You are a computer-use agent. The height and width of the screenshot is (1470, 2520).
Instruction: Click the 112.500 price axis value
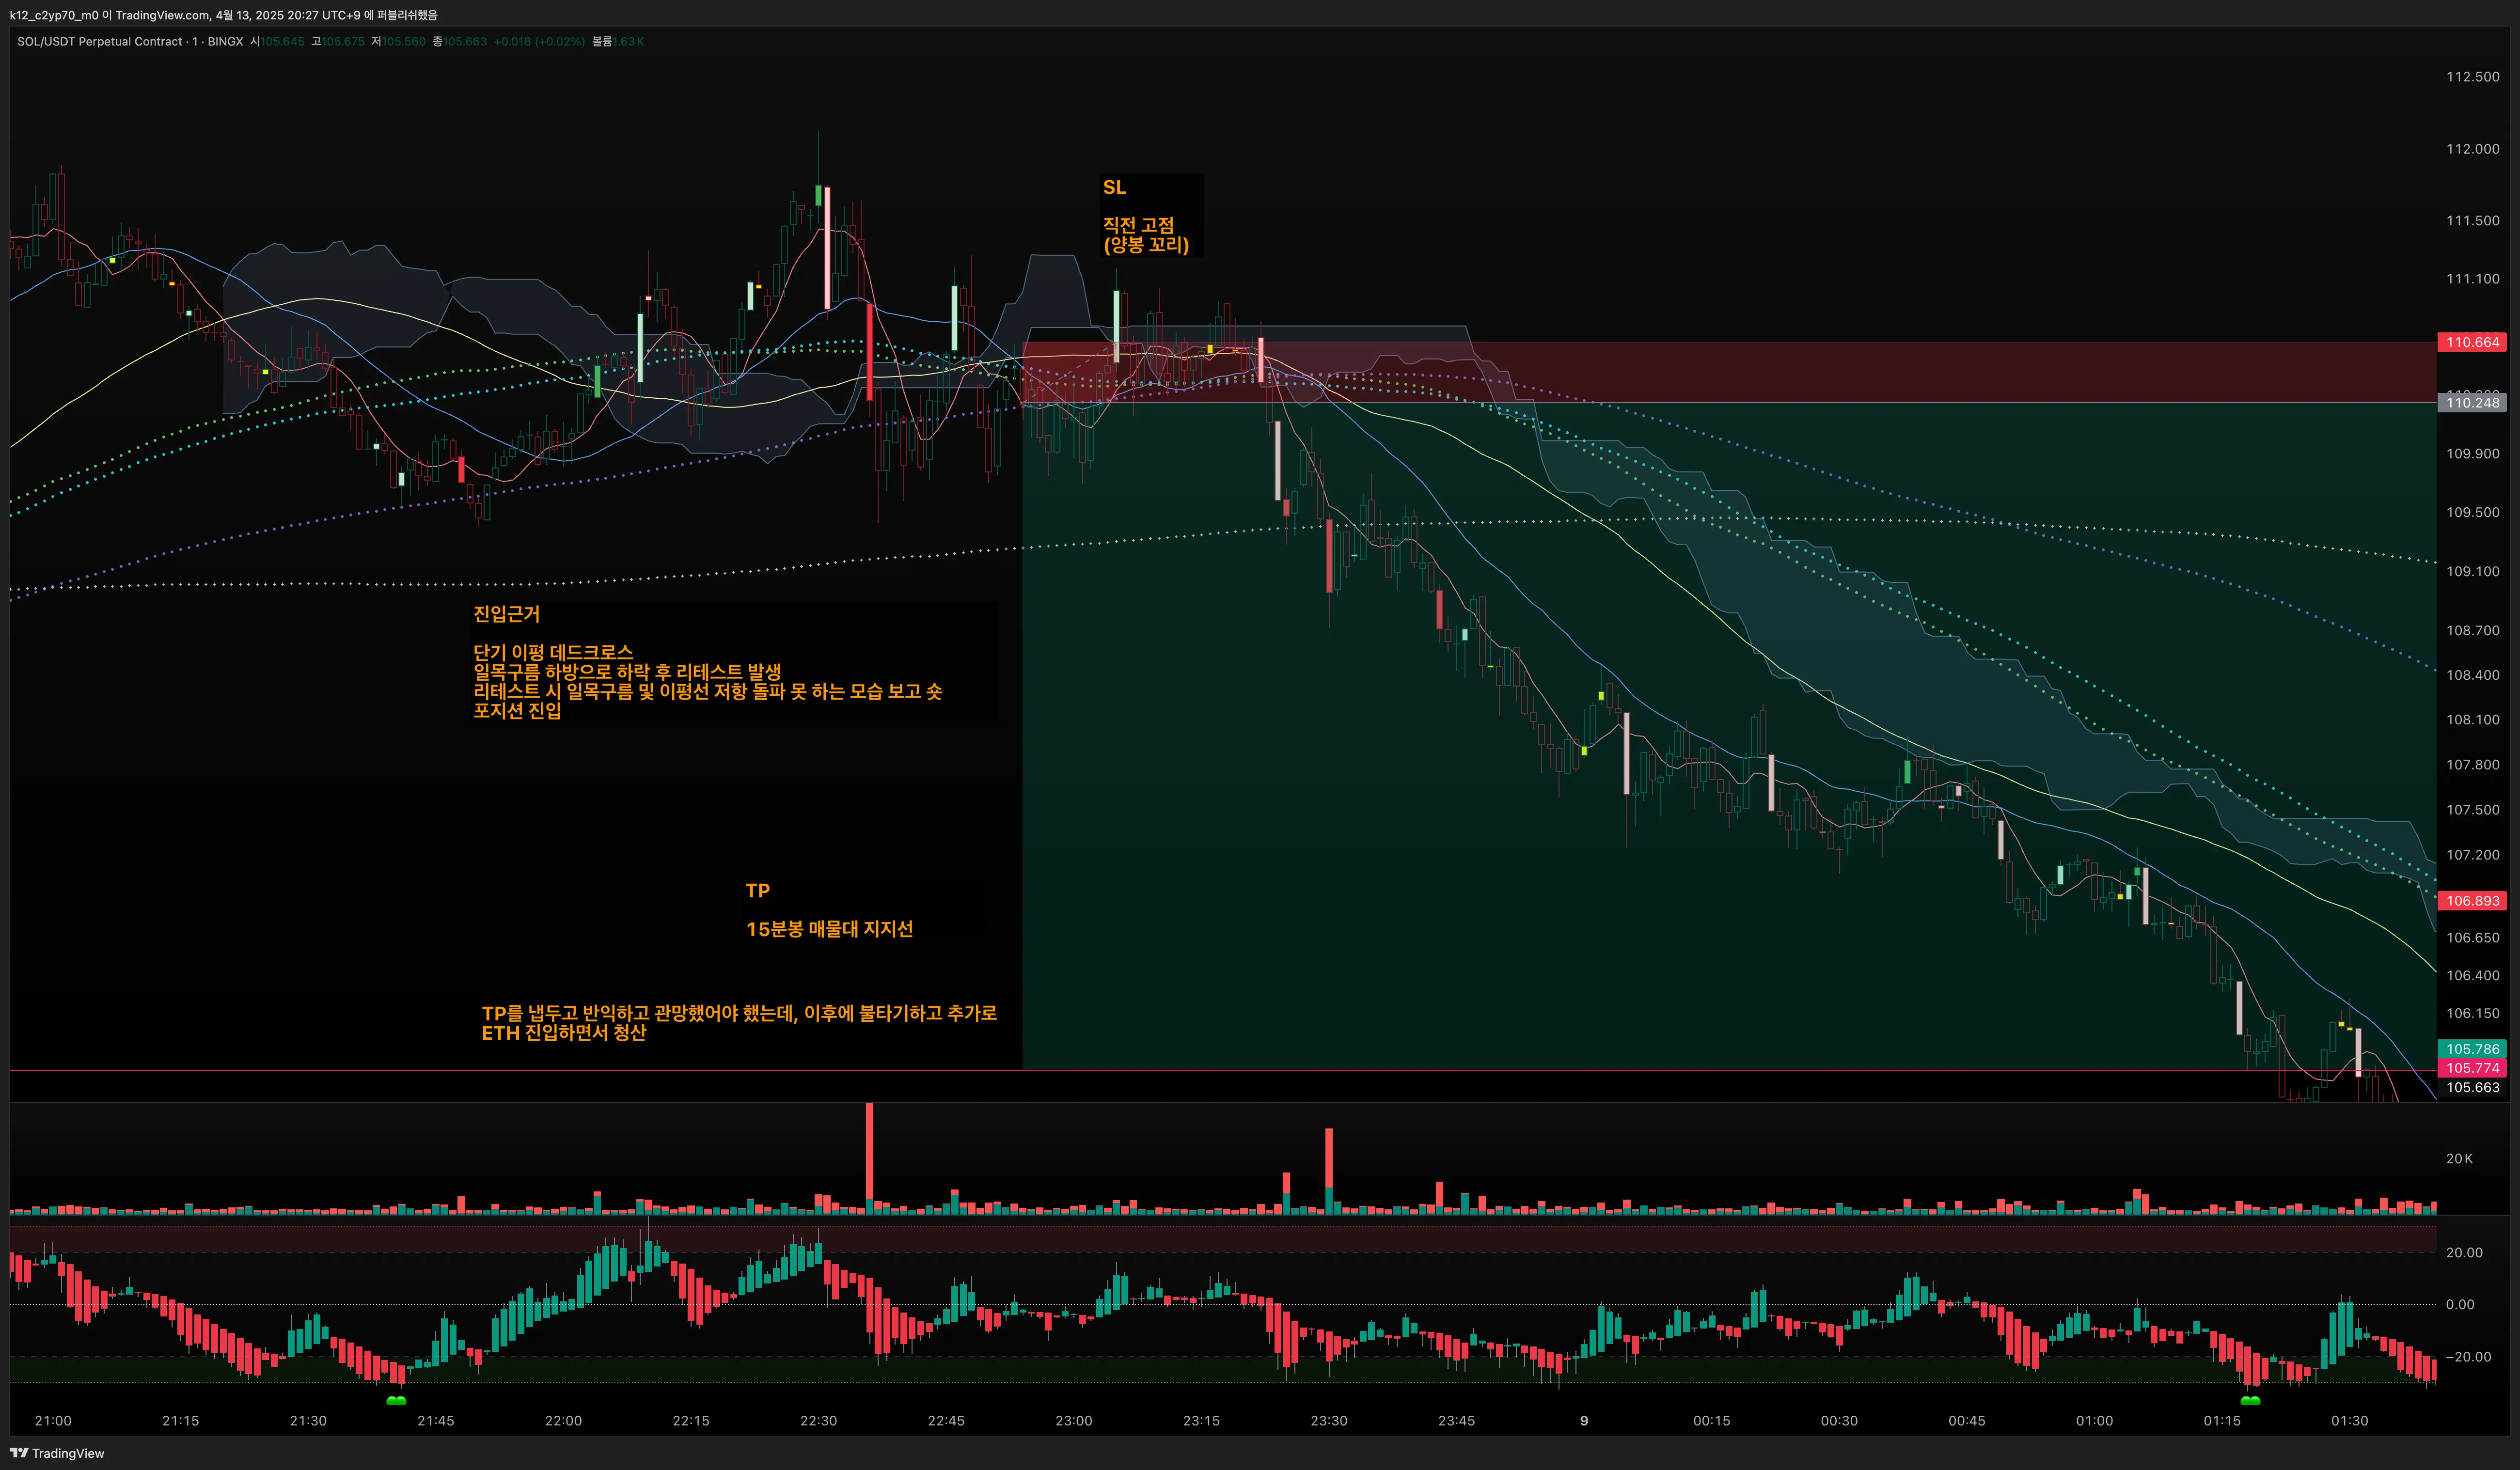pos(2472,77)
